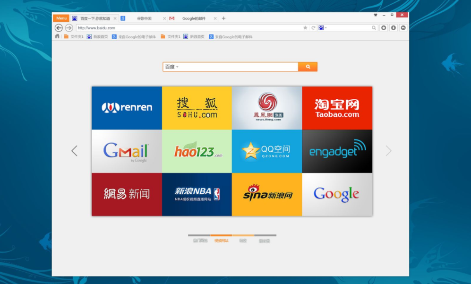Reload the page with refresh icon
471x284 pixels.
click(313, 28)
